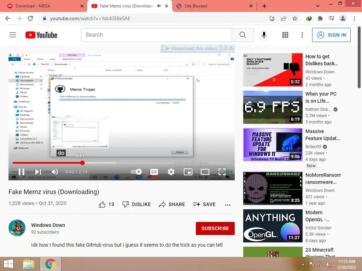
Task: Click the page vertical scrollbar
Action: pos(359,58)
